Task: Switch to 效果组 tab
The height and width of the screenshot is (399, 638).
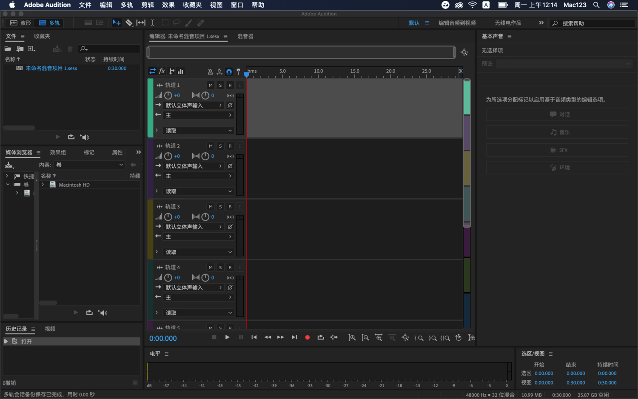Action: pos(58,152)
